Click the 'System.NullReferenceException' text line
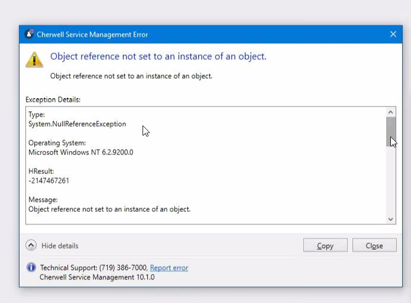 click(77, 124)
